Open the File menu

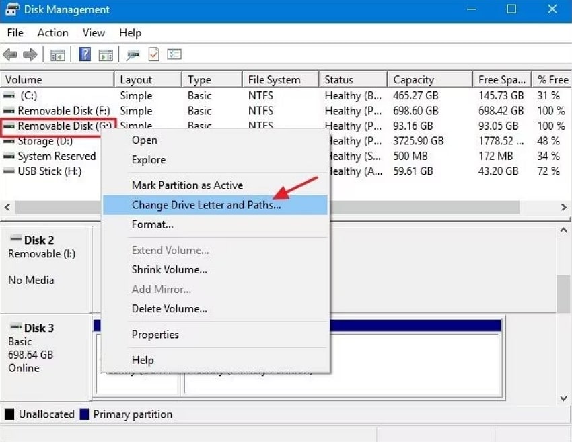pyautogui.click(x=14, y=32)
